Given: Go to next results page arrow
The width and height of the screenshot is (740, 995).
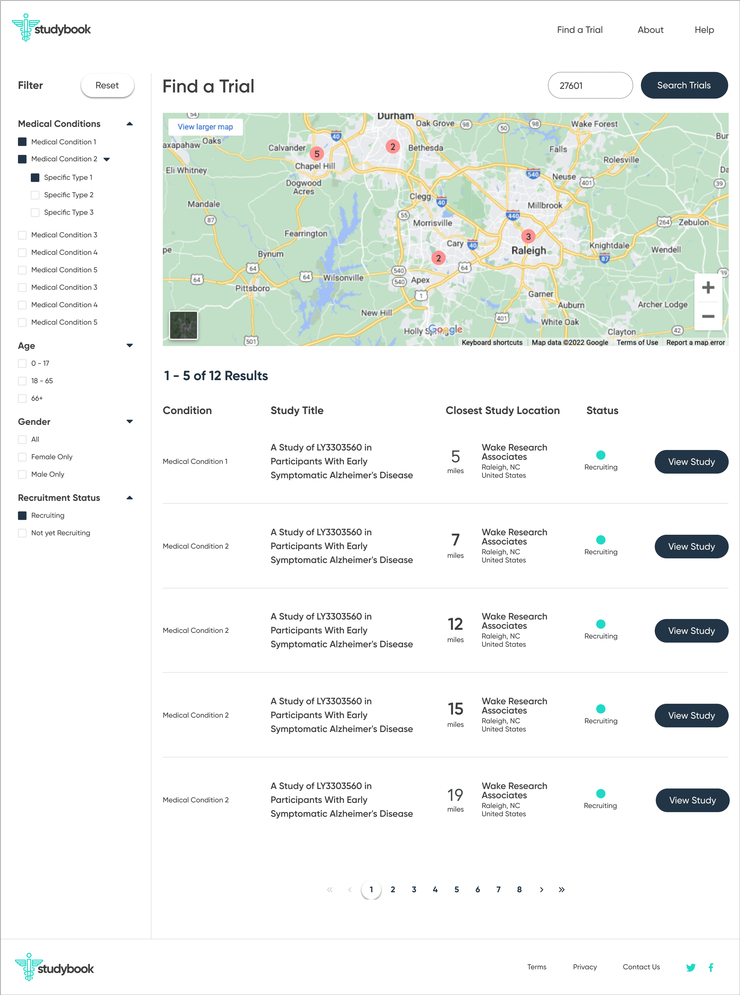Looking at the screenshot, I should tap(541, 889).
